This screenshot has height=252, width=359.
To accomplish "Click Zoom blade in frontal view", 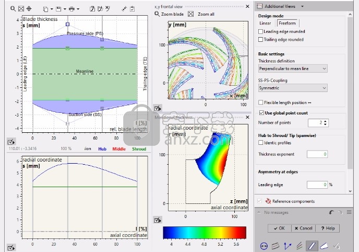I will pyautogui.click(x=169, y=14).
